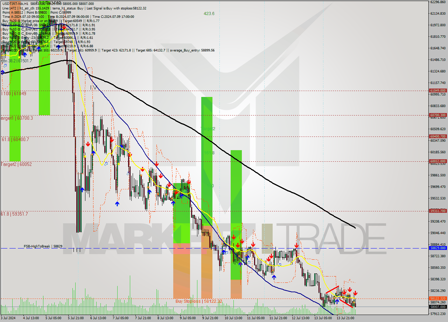This screenshot has width=448, height=322.
Task: Click the 62296.860 axis price value
Action: 437,2
